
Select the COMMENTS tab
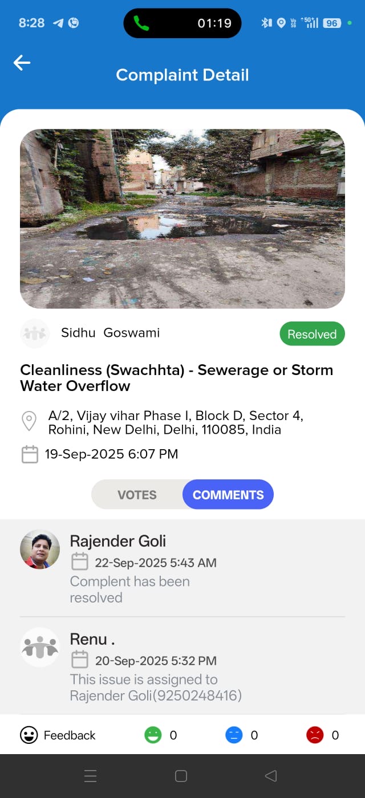coord(228,495)
